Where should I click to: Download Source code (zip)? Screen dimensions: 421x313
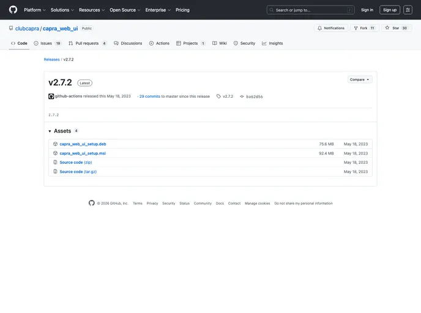[x=76, y=163]
